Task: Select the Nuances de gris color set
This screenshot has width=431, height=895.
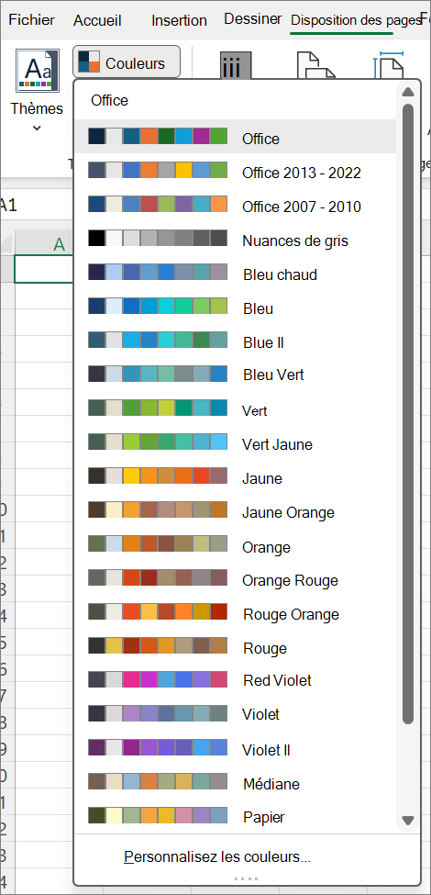Action: (x=236, y=240)
